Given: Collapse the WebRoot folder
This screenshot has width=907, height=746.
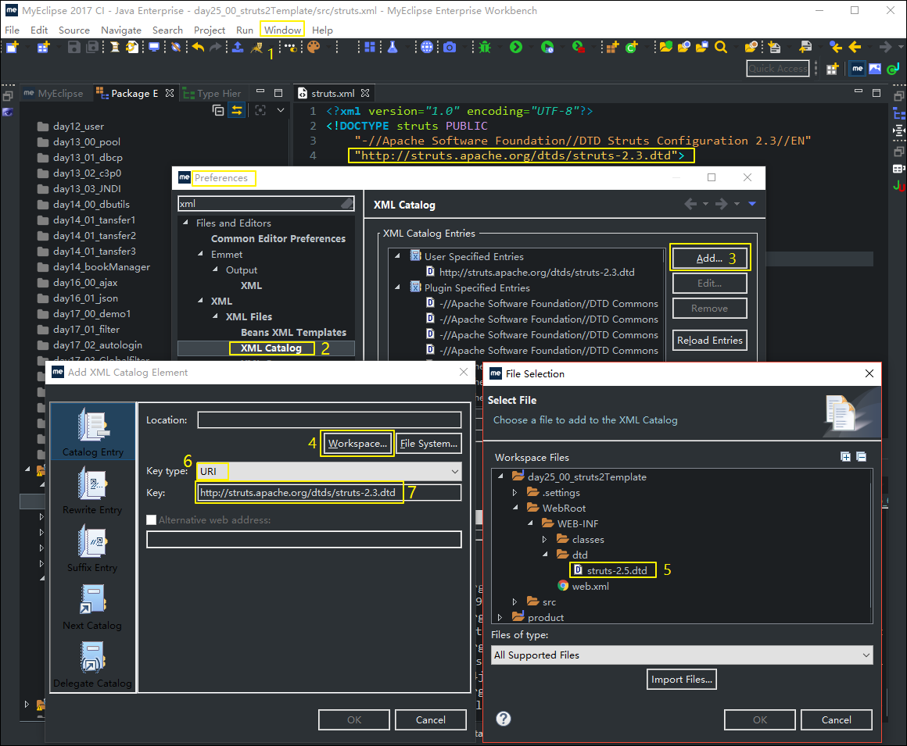Looking at the screenshot, I should [515, 508].
